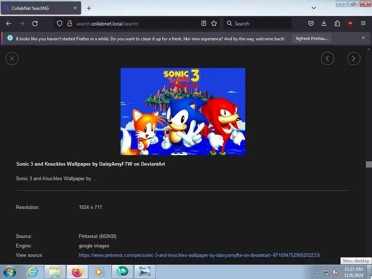Toggle reader view icon
This screenshot has width=372, height=279.
click(203, 23)
